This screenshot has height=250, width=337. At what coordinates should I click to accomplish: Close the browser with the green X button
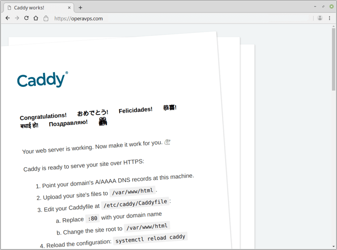point(331,6)
